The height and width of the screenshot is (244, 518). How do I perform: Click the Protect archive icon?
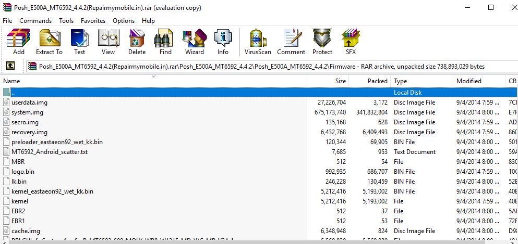point(322,42)
